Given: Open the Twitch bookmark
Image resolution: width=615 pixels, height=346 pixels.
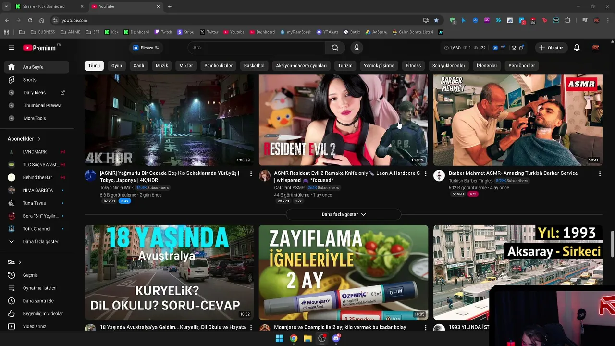Looking at the screenshot, I should [x=163, y=32].
